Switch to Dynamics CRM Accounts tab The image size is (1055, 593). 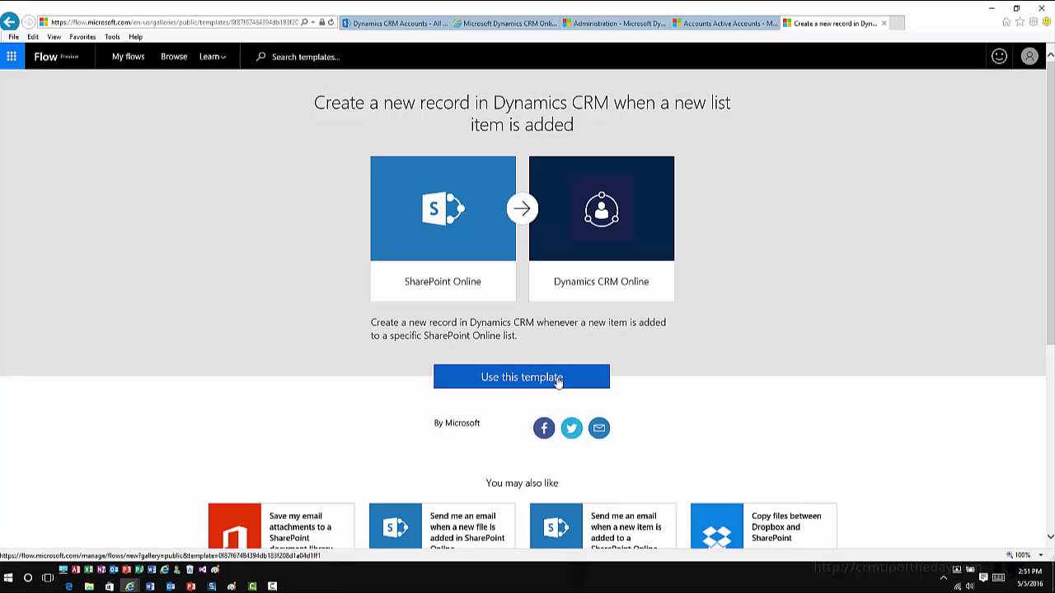pyautogui.click(x=396, y=23)
